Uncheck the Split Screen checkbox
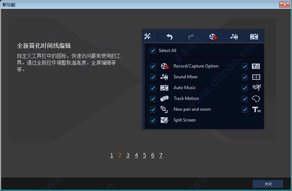 [153, 120]
